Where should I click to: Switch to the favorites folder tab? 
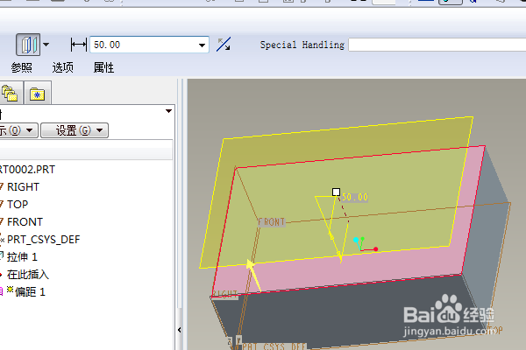pyautogui.click(x=37, y=93)
